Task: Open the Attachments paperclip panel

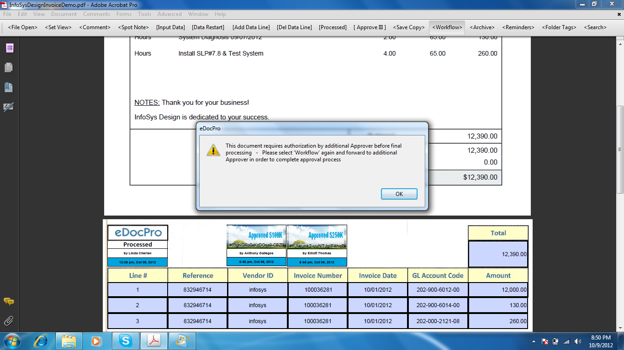Action: pos(9,321)
